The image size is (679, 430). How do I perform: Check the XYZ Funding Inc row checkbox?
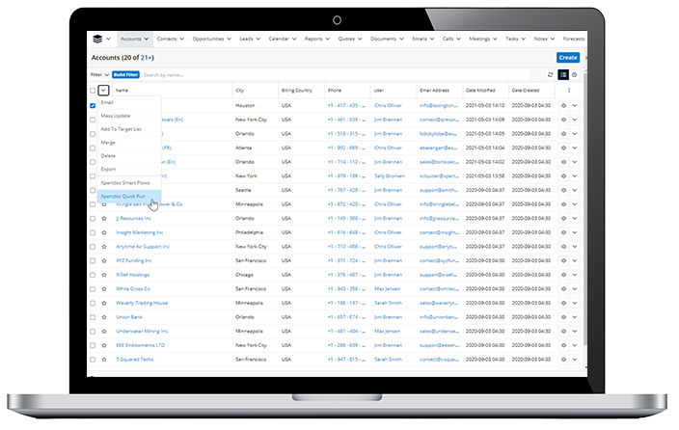(x=93, y=260)
